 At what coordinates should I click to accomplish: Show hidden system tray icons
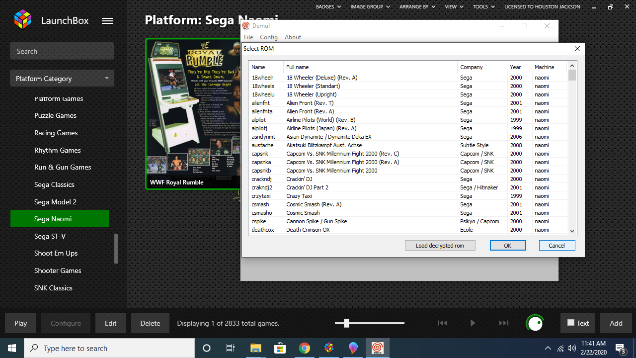click(548, 348)
